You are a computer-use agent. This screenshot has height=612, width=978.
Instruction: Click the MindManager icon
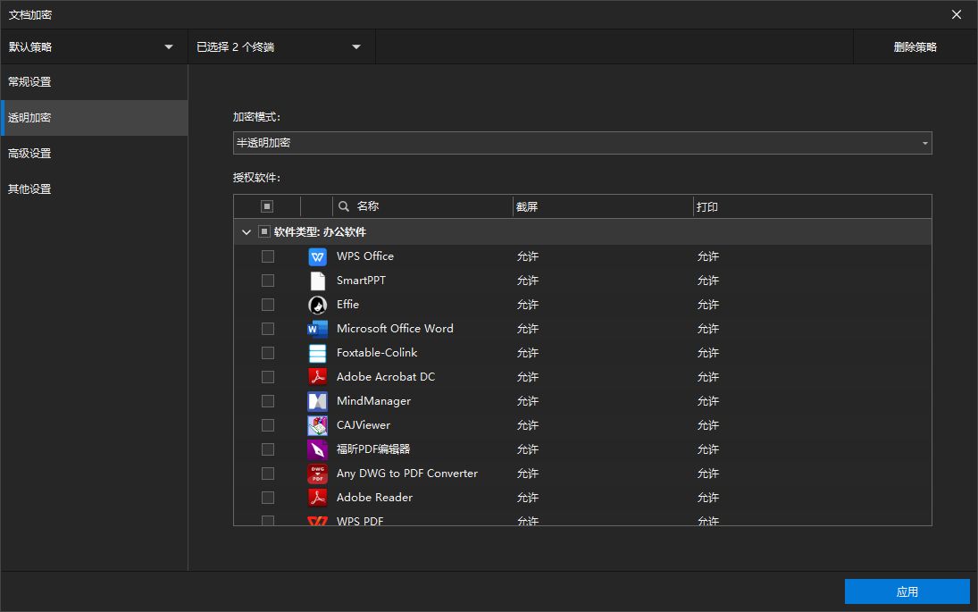[x=317, y=401]
